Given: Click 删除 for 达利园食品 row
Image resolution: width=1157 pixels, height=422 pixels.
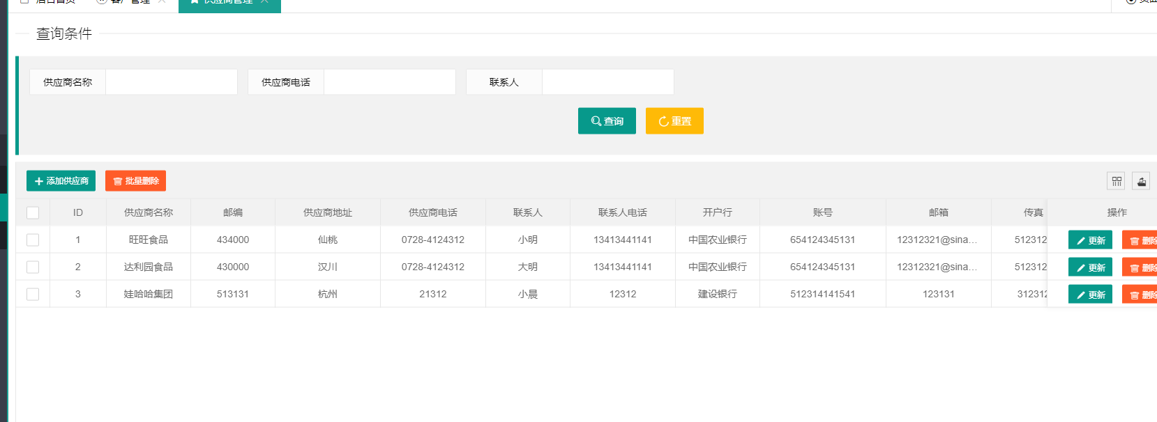Looking at the screenshot, I should (x=1140, y=267).
